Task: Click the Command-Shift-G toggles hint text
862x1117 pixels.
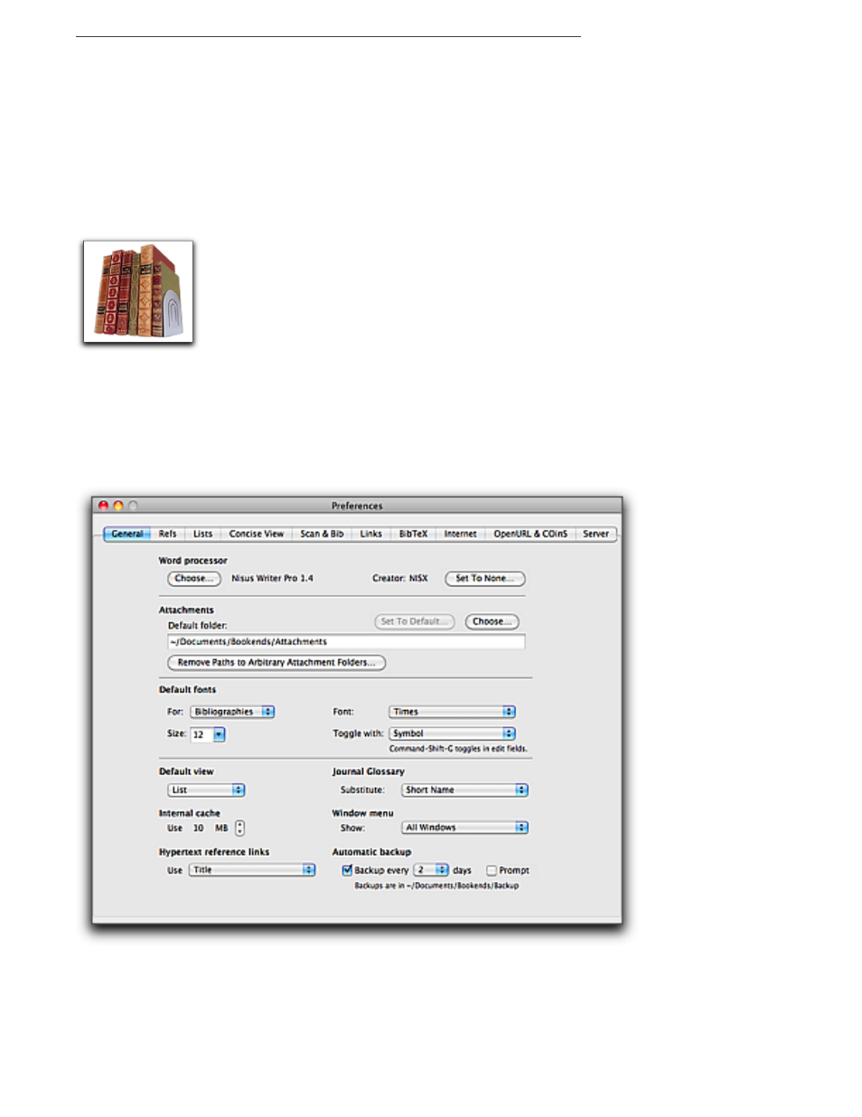Action: click(x=458, y=749)
